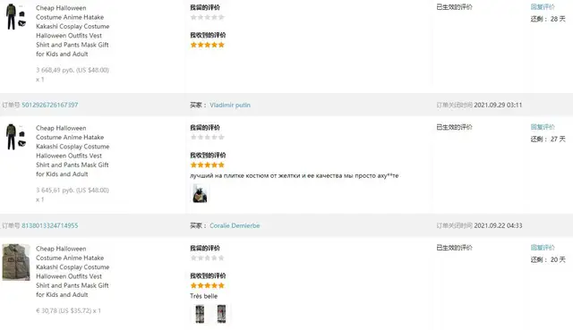Open the vest product thumbnail in third order
Viewport: 573px width, 330px height.
(16, 262)
